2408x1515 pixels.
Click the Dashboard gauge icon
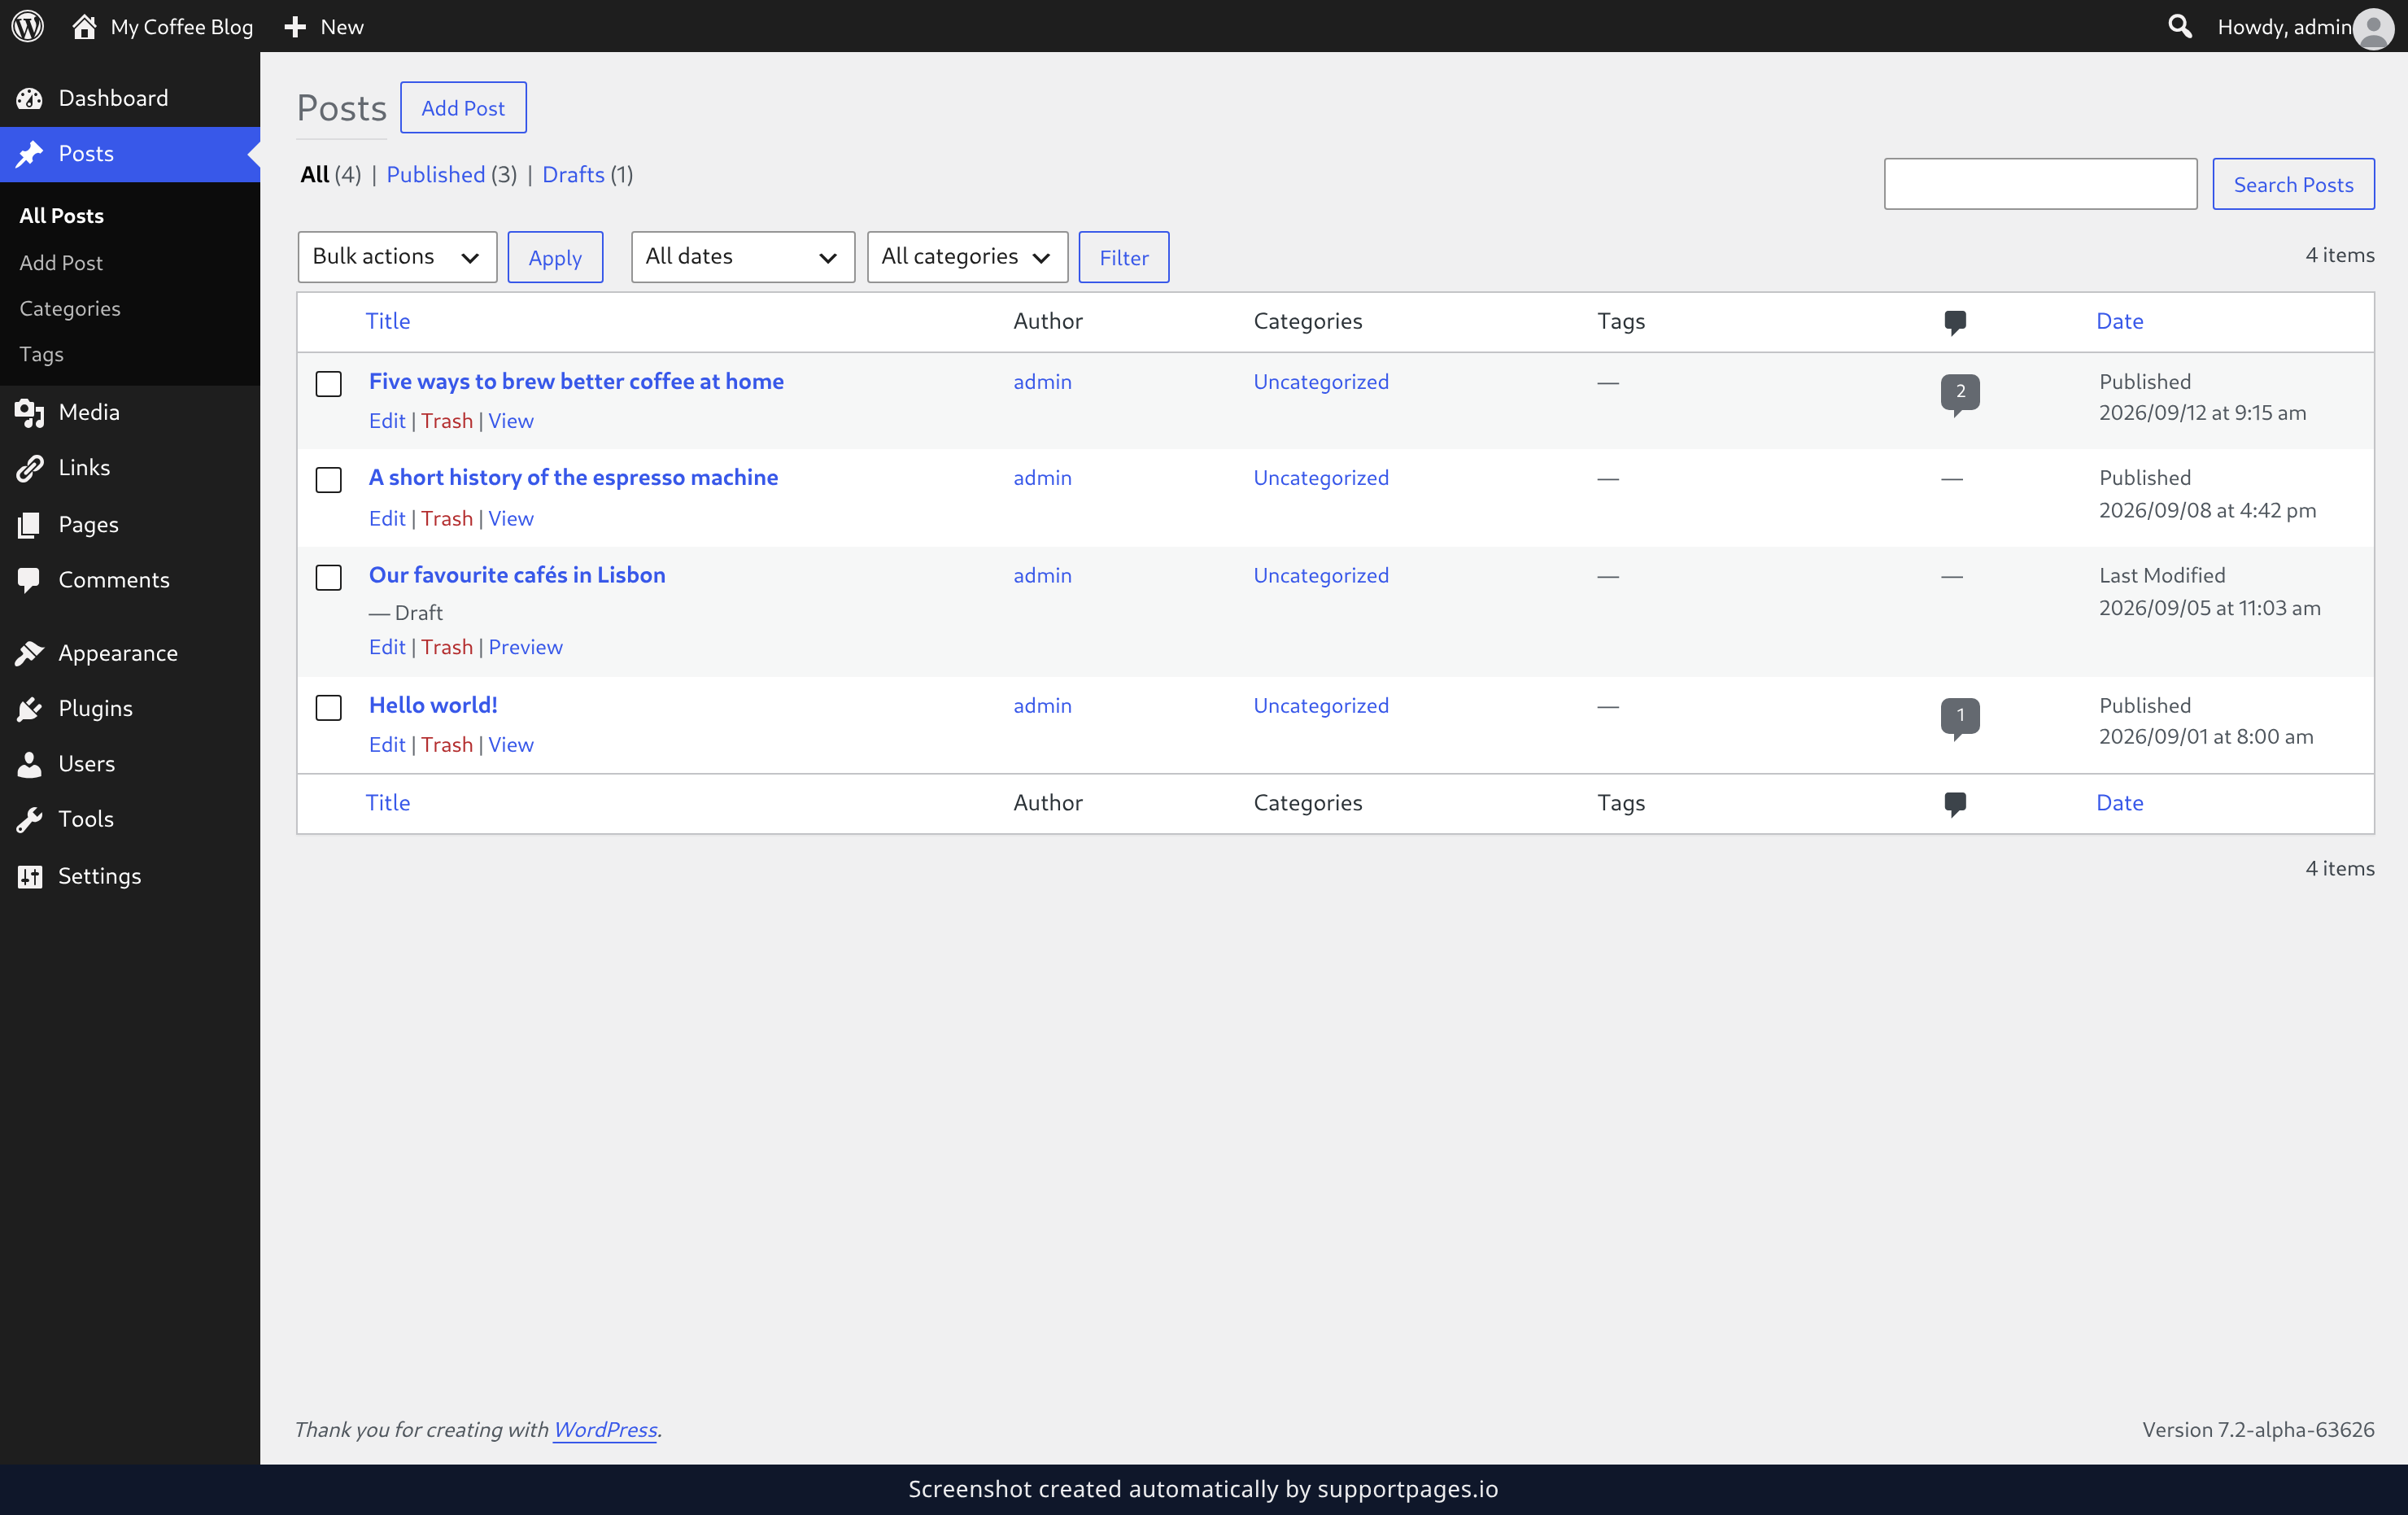click(30, 98)
